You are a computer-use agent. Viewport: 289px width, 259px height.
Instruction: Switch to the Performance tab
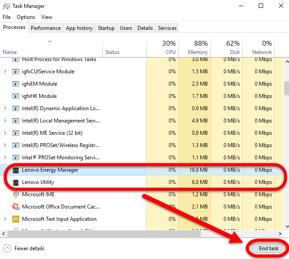tap(46, 28)
